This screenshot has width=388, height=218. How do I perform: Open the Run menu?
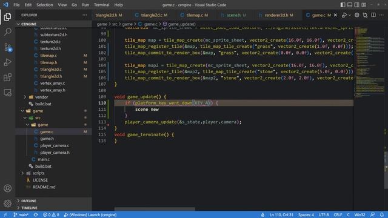[x=85, y=5]
